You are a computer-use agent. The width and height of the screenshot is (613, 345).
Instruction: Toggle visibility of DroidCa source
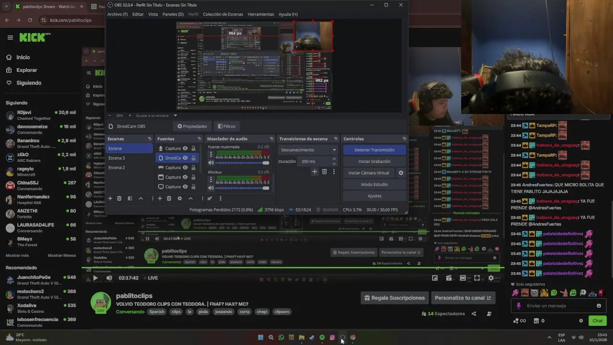click(185, 158)
